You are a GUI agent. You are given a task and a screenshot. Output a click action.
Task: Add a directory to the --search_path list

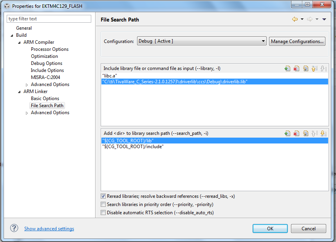click(x=287, y=134)
